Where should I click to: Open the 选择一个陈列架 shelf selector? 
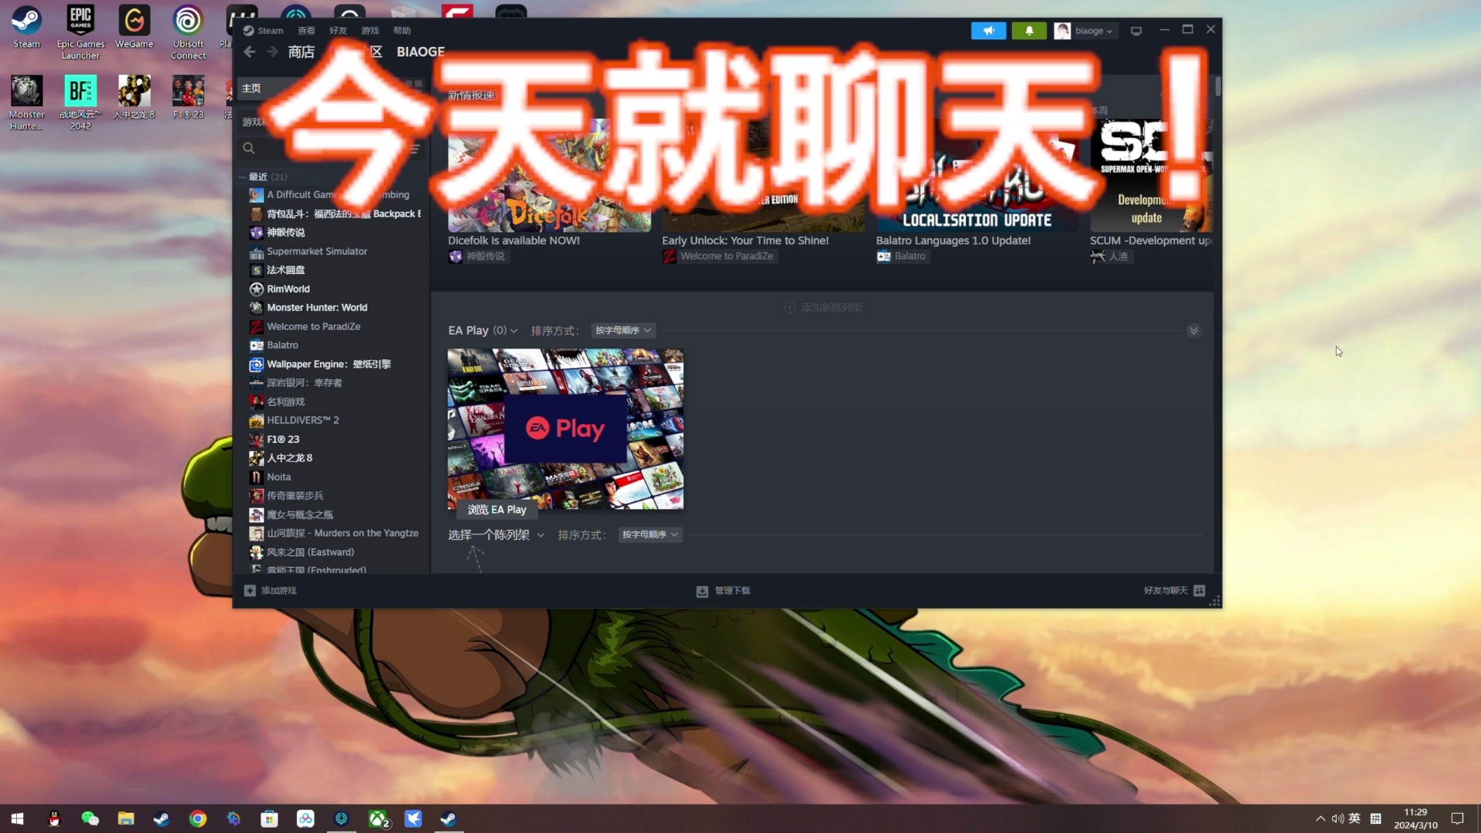495,535
